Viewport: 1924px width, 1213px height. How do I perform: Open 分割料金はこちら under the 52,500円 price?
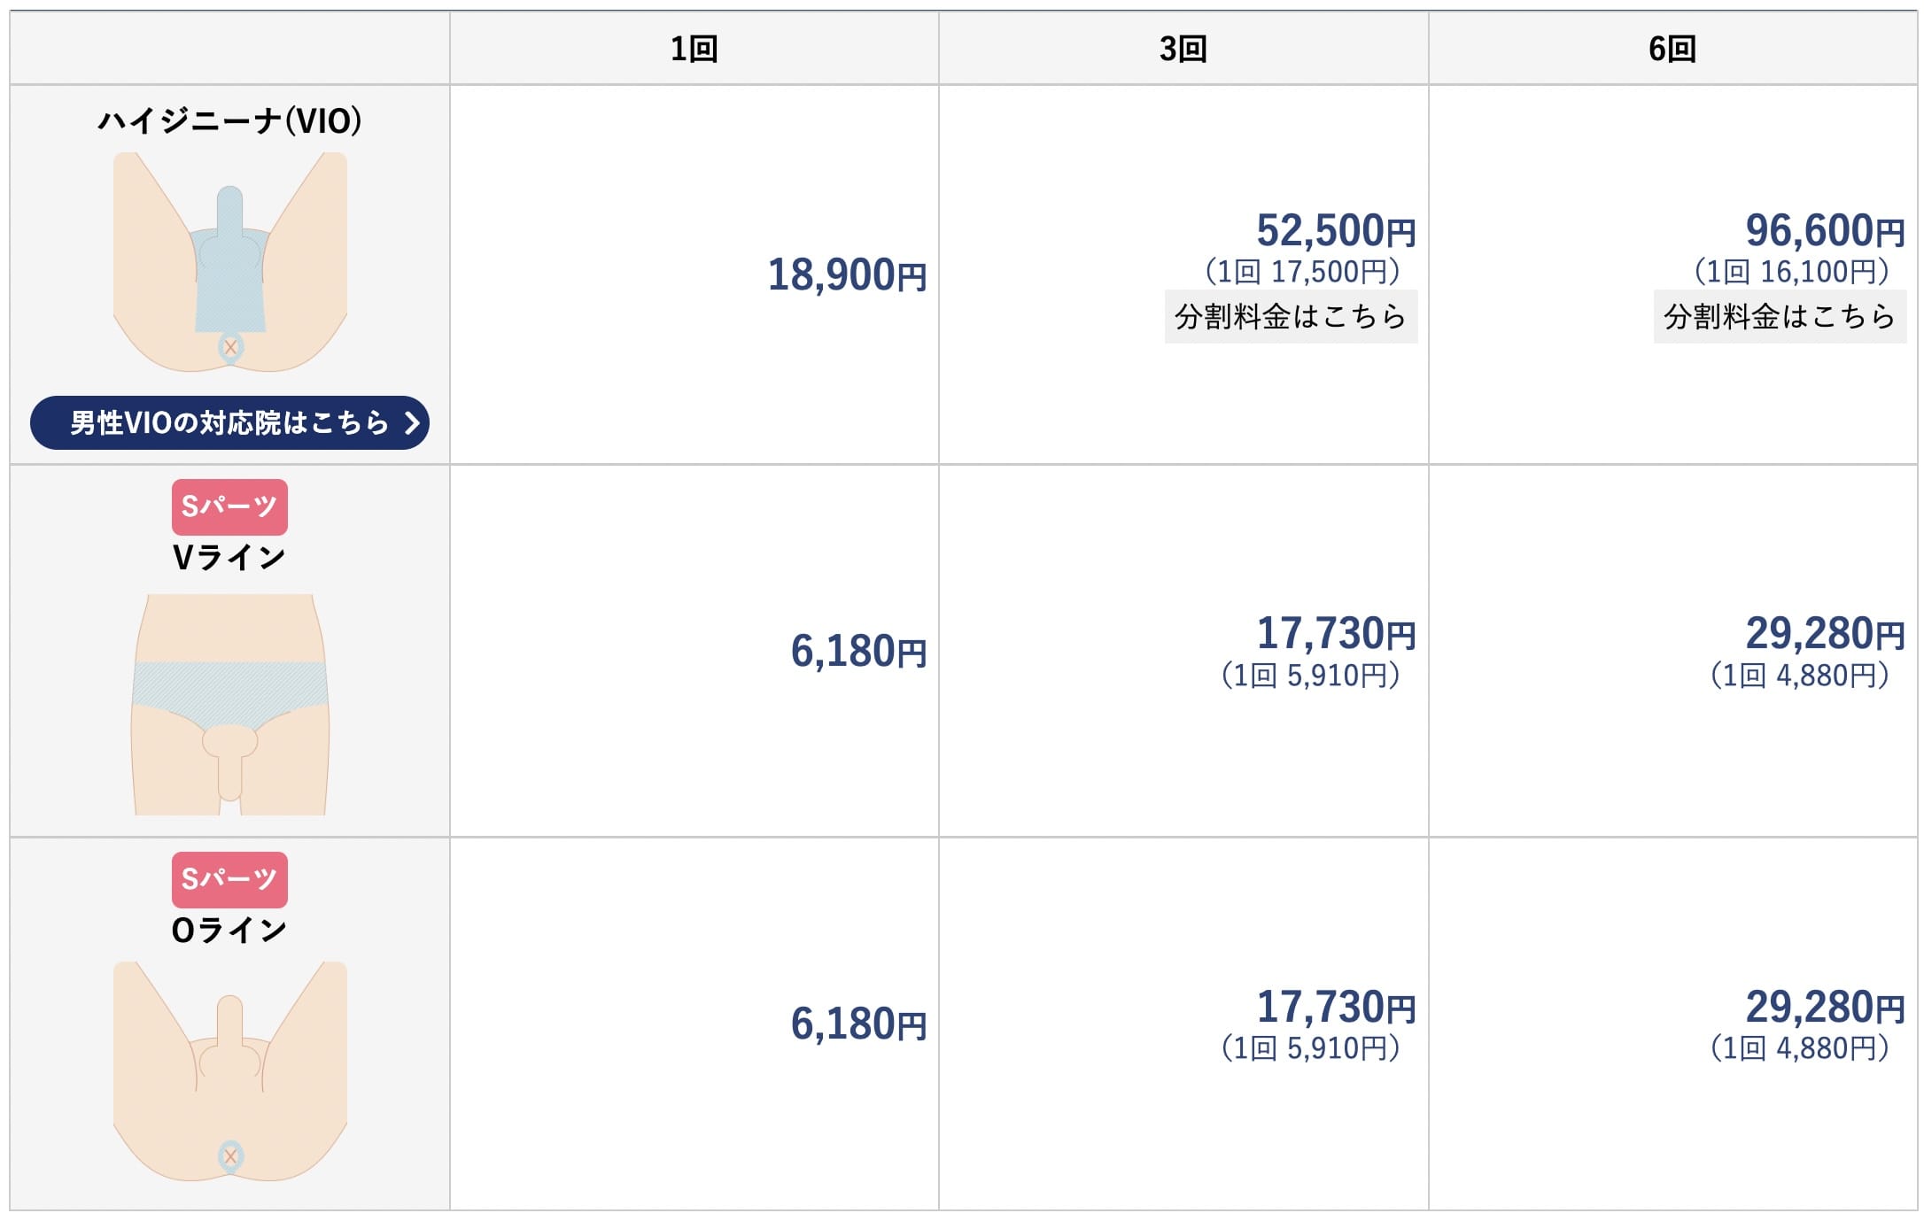click(x=1290, y=316)
